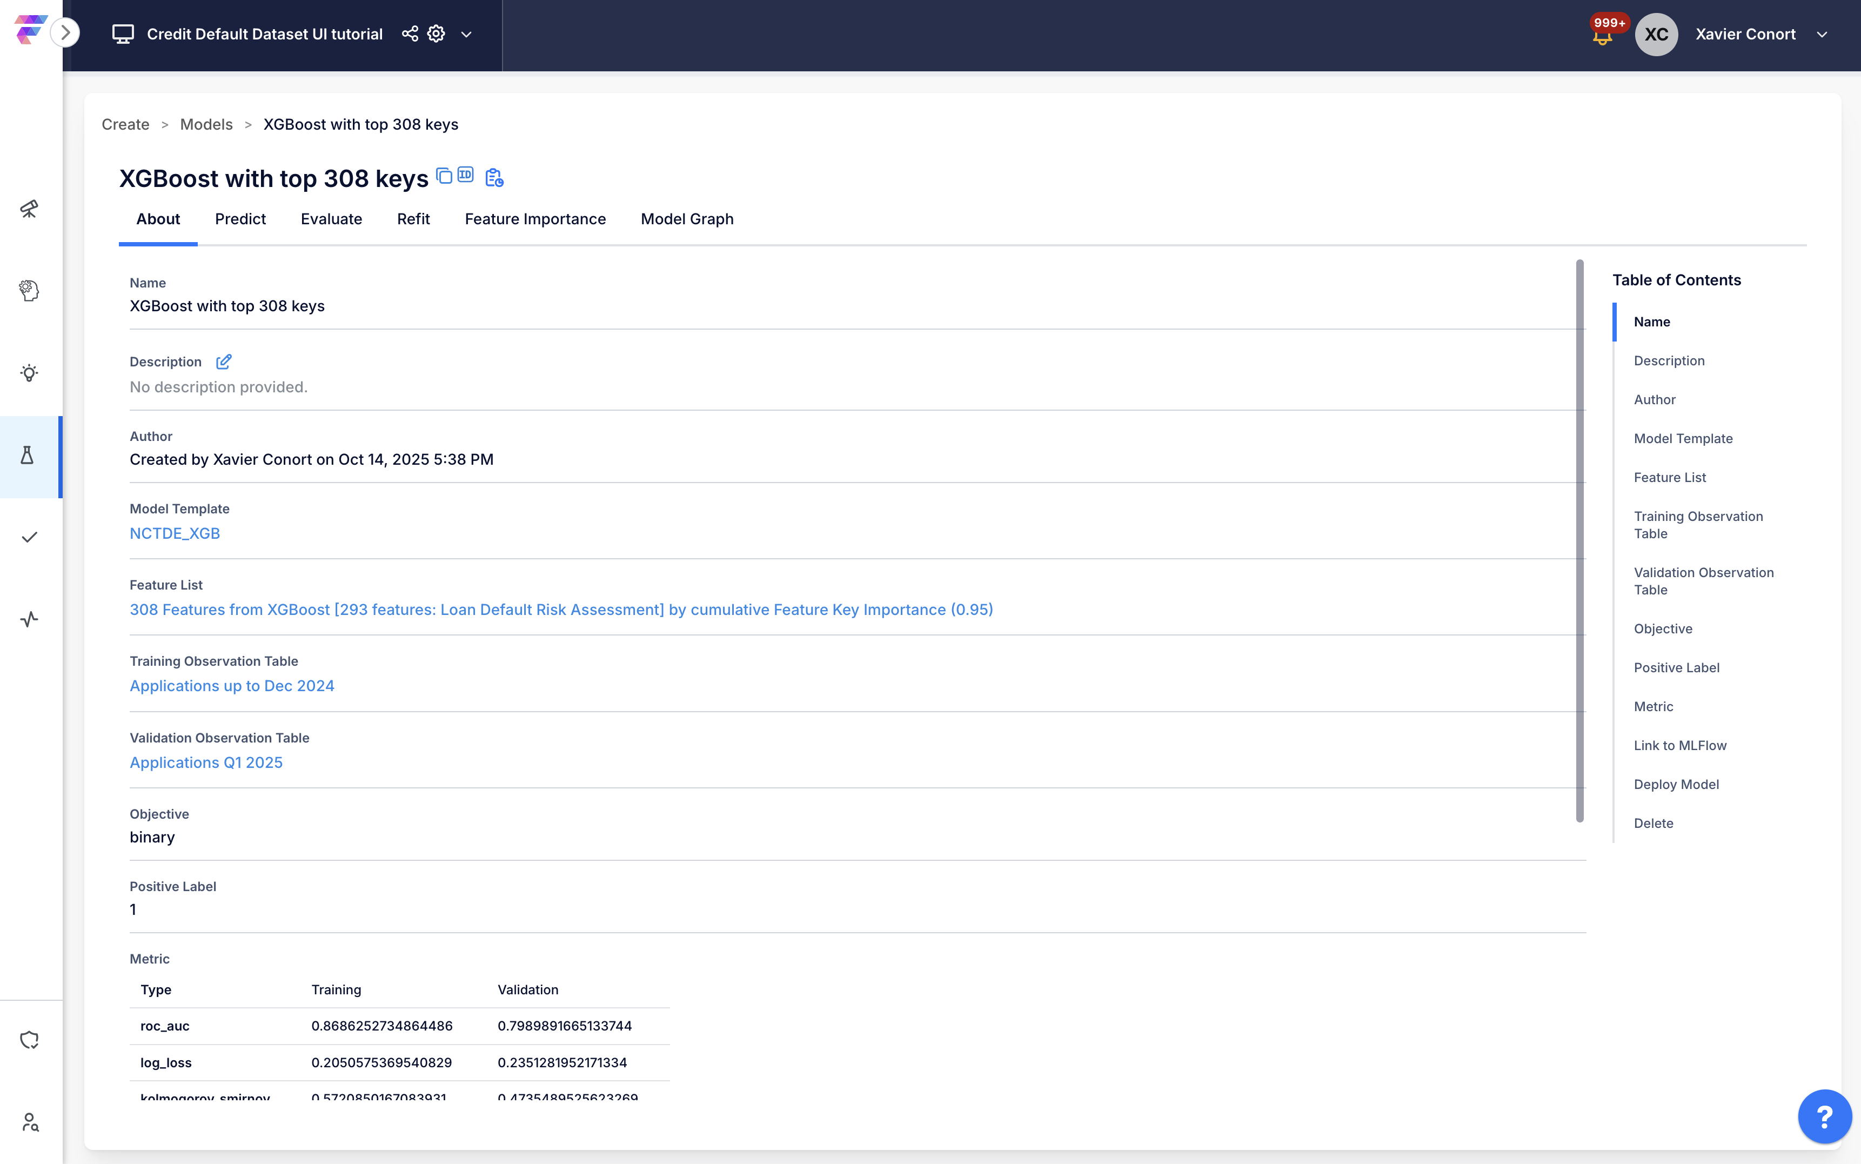Click the clipboard icon after model title
Viewport: 1861px width, 1164px height.
[x=494, y=178]
